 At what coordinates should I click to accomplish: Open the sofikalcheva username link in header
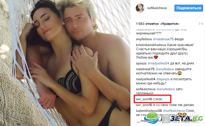pyautogui.click(x=157, y=8)
